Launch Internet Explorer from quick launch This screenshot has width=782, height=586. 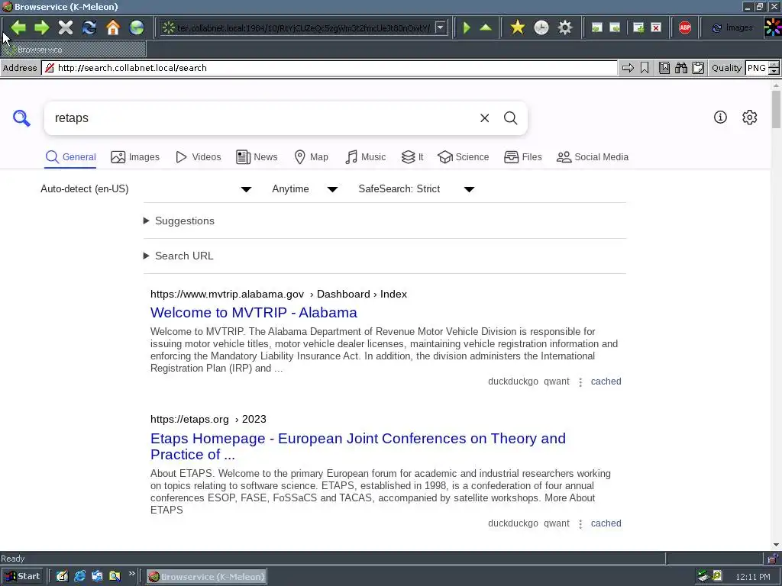point(79,577)
